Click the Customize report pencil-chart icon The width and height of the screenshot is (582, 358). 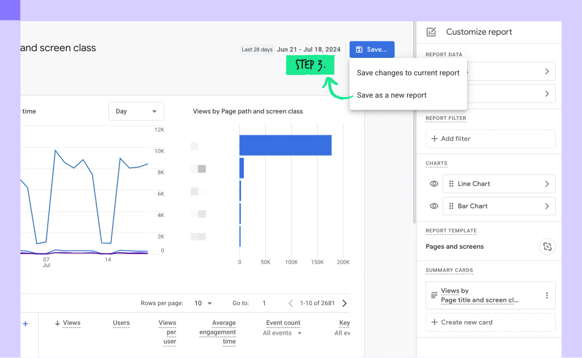431,32
